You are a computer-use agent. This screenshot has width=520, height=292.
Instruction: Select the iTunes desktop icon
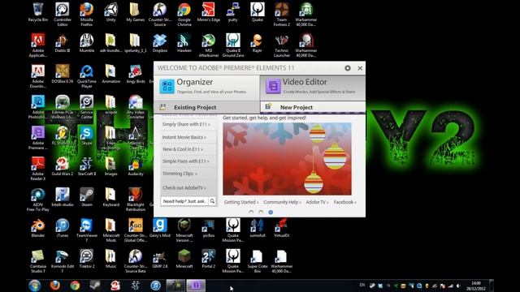pos(63,228)
